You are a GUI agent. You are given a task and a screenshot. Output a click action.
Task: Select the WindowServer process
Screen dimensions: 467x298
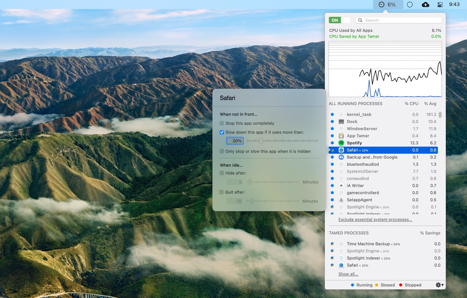pyautogui.click(x=383, y=129)
